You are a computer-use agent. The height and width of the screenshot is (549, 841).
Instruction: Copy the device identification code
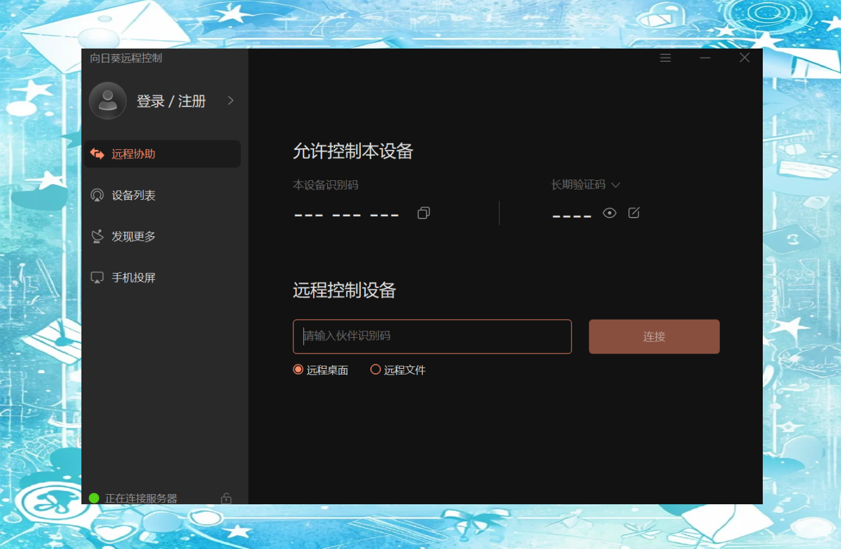[x=423, y=213]
